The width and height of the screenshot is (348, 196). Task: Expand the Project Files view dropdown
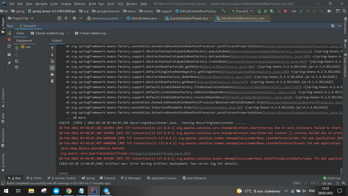coord(32,18)
